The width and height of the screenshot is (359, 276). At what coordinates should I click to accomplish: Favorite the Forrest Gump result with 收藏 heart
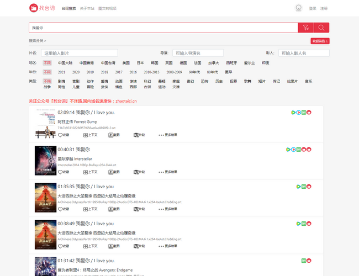point(64,134)
